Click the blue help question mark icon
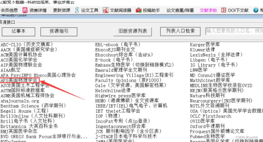This screenshot has height=142, width=263. (x=256, y=10)
